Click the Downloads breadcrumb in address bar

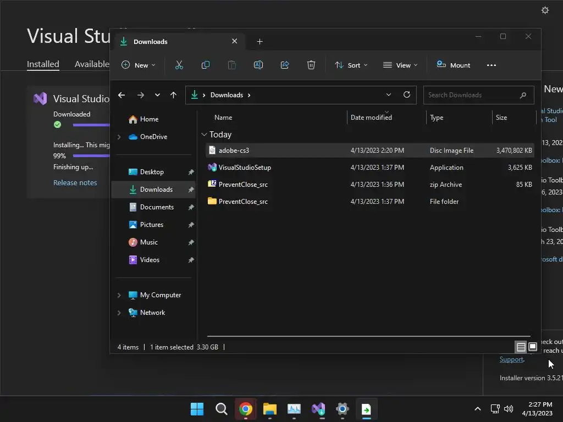point(227,95)
